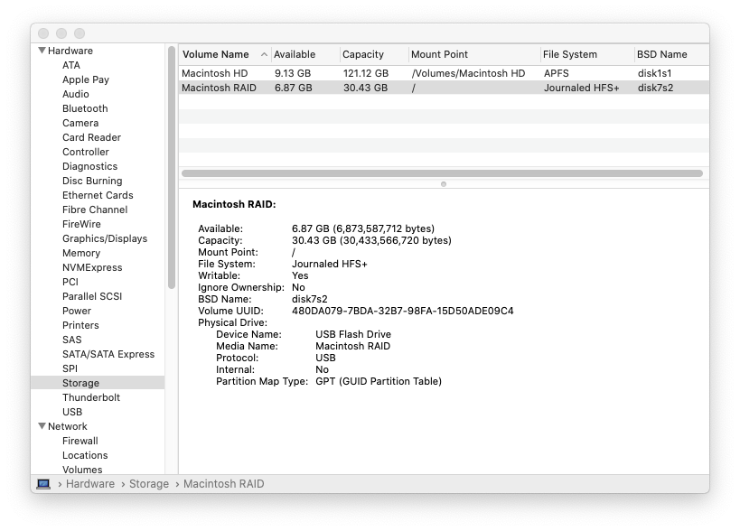Click Storage in the path bar

tap(149, 484)
